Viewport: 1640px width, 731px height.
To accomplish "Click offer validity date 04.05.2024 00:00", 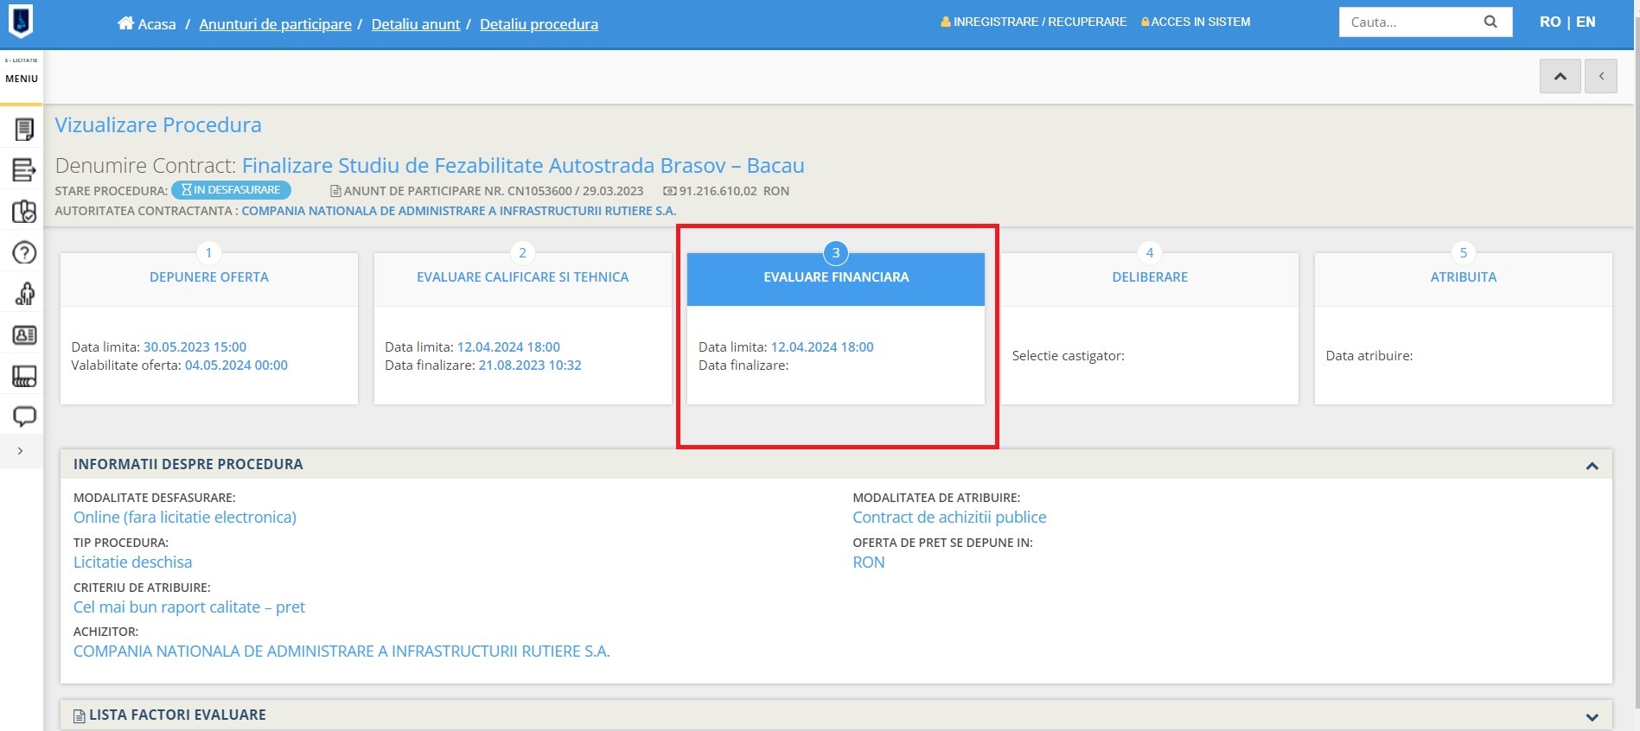I will click(x=236, y=365).
